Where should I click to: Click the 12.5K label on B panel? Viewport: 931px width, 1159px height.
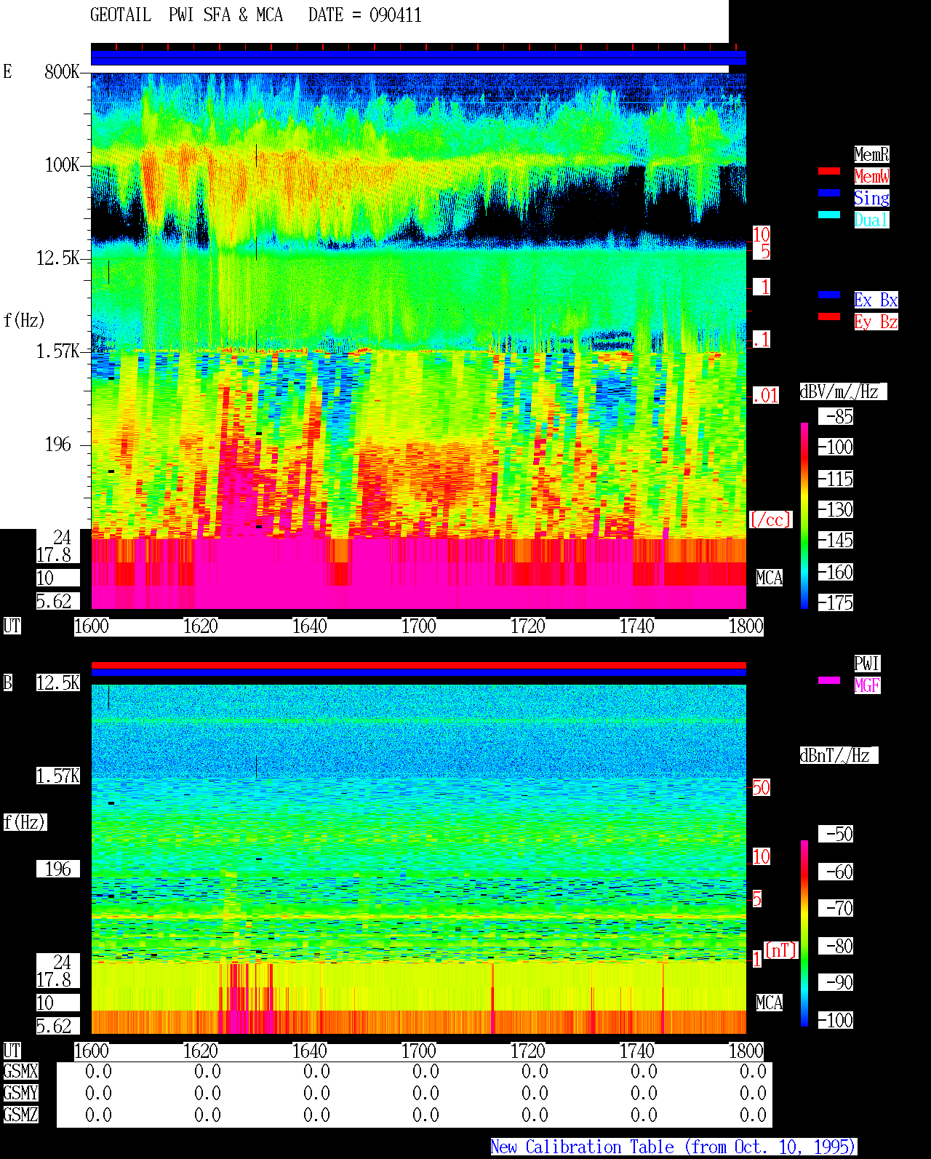coord(57,682)
